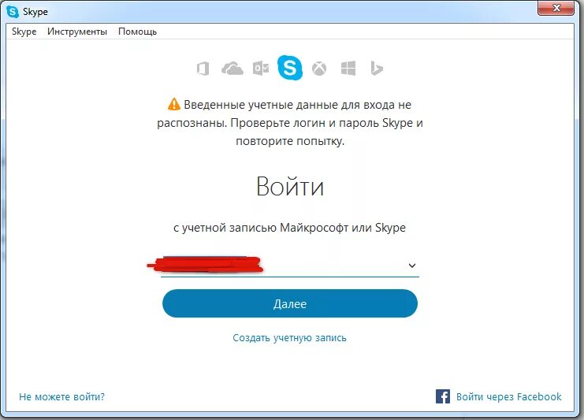Click the Office icon in the services row
The width and height of the screenshot is (584, 420).
(x=203, y=69)
